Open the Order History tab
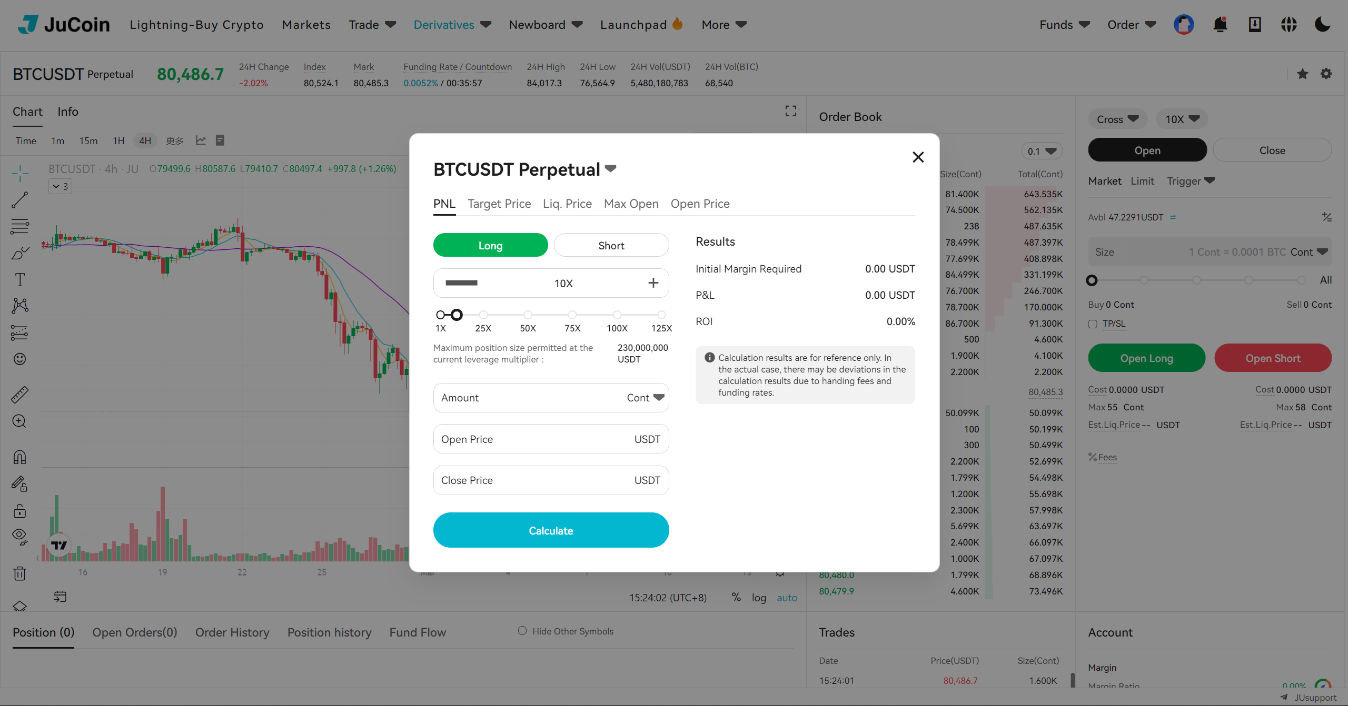 (232, 632)
